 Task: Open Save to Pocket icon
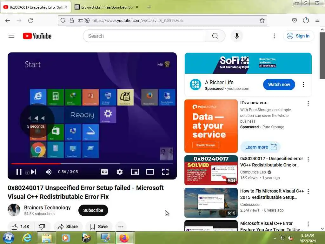point(294,20)
